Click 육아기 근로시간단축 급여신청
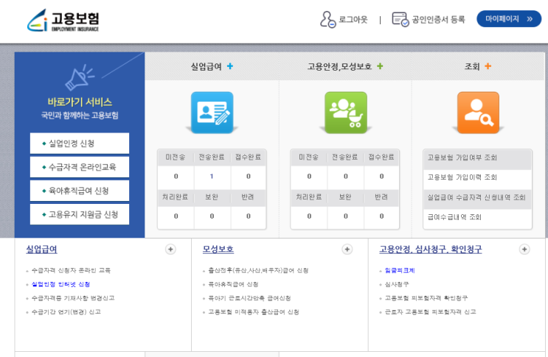The width and height of the screenshot is (548, 357). coord(249,298)
